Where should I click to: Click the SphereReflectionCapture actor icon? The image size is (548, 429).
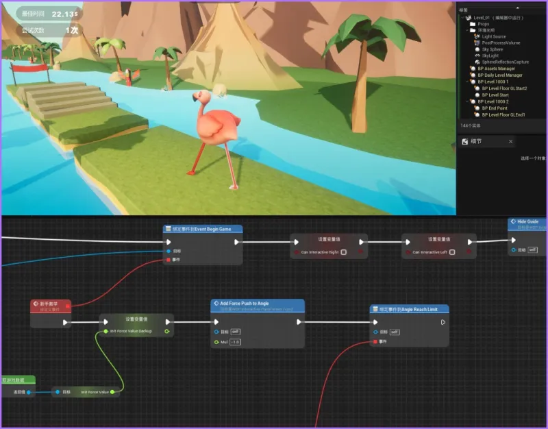point(477,62)
